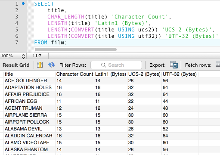Click the USING keyword on line 6
Viewport: 220px width, 155px height.
pyautogui.click(x=126, y=36)
